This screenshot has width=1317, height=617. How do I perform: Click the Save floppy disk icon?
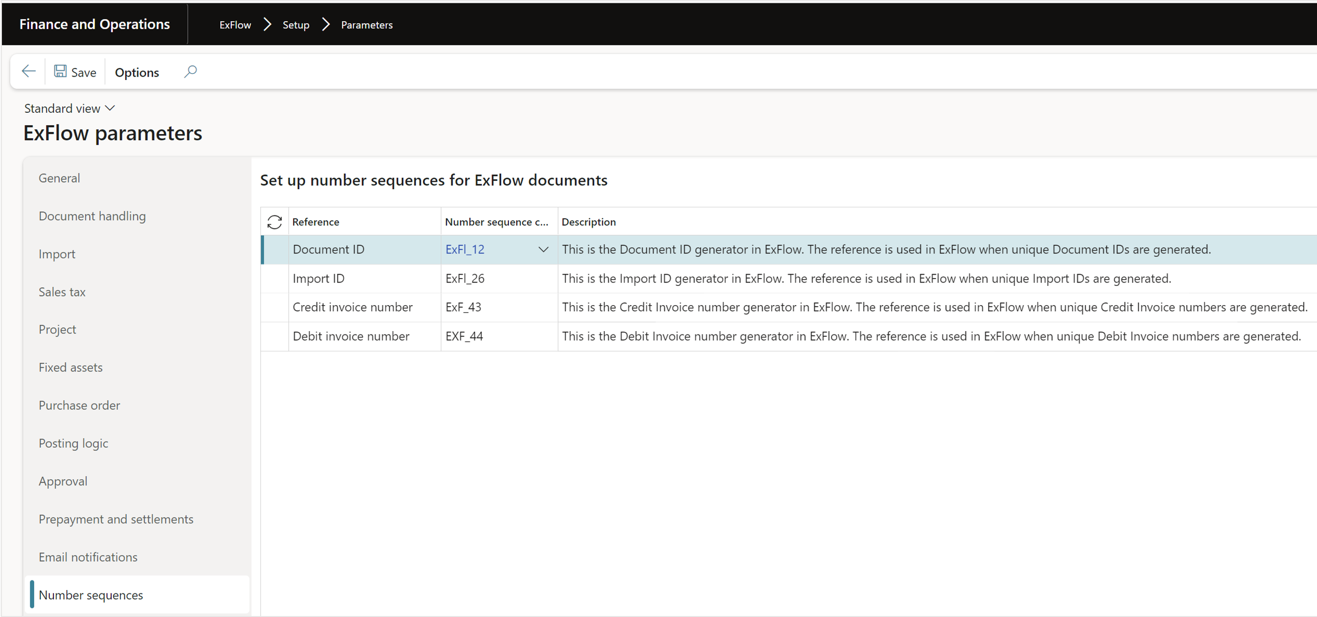(60, 71)
